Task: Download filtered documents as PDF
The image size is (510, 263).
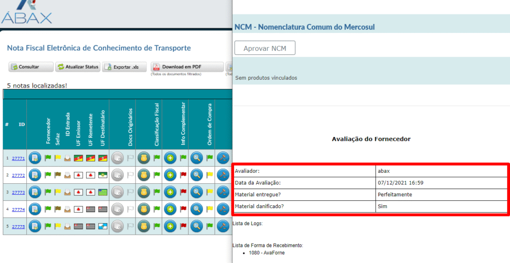Action: [x=187, y=67]
